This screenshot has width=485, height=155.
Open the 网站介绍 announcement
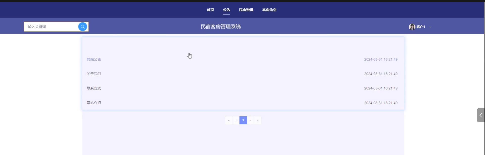[94, 103]
